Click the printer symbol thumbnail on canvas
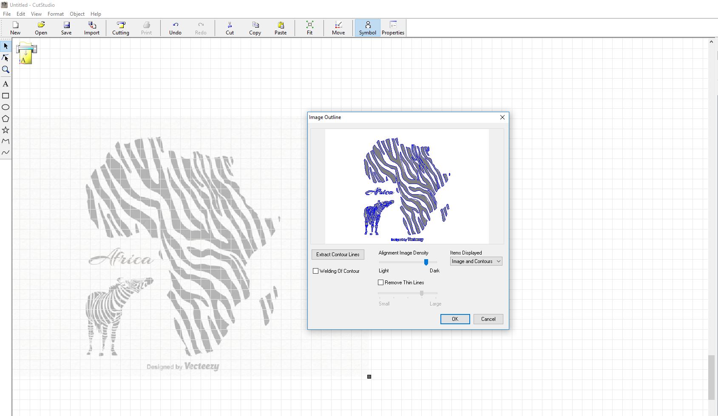 (x=26, y=53)
